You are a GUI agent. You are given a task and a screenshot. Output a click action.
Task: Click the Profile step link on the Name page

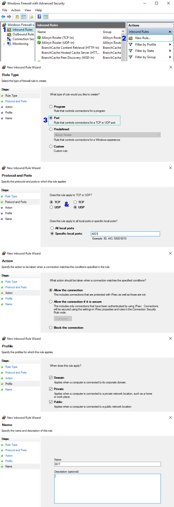[x=9, y=461]
